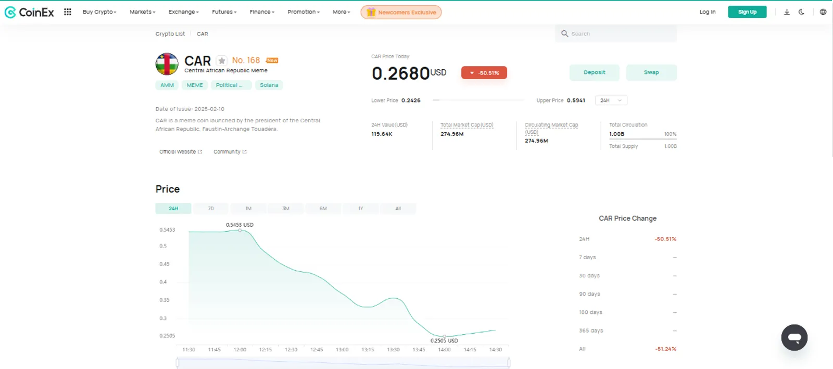Screen dimensions: 833x369
Task: Click the All -51.24% change value
Action: coord(665,349)
